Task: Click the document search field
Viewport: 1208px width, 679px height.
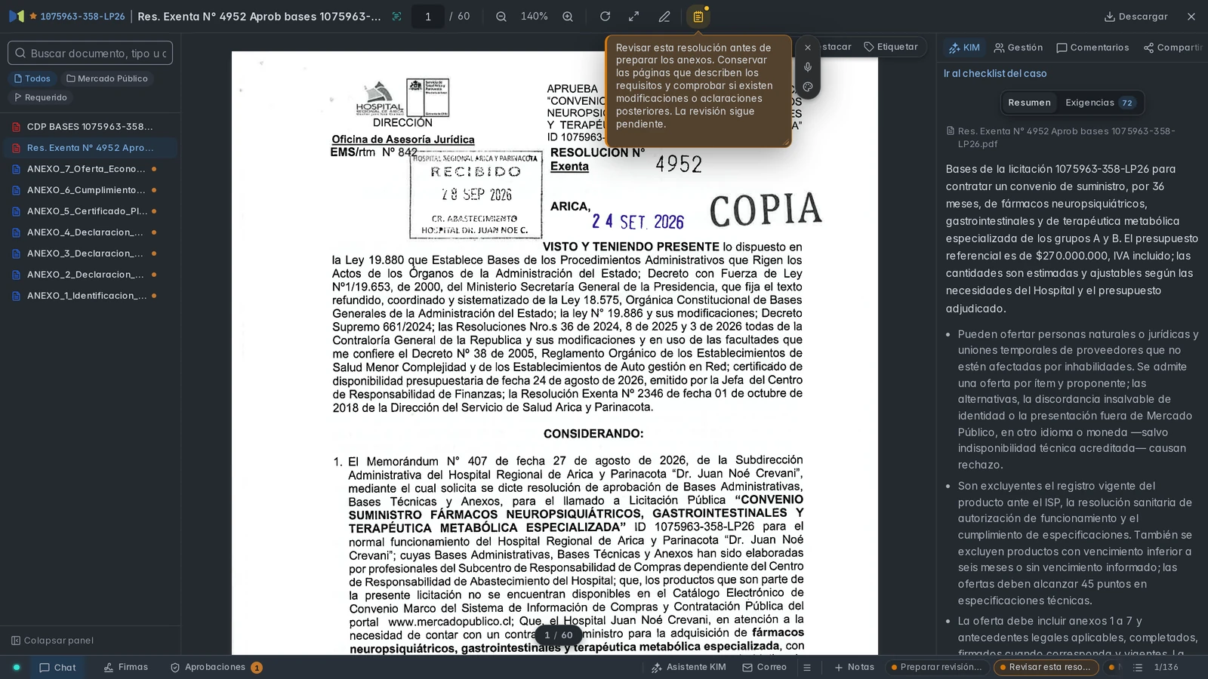Action: (x=91, y=53)
